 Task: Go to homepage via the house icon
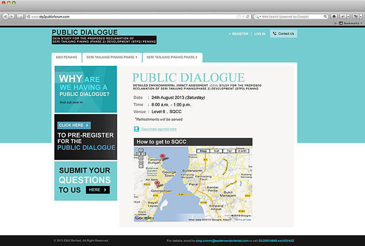click(x=334, y=16)
